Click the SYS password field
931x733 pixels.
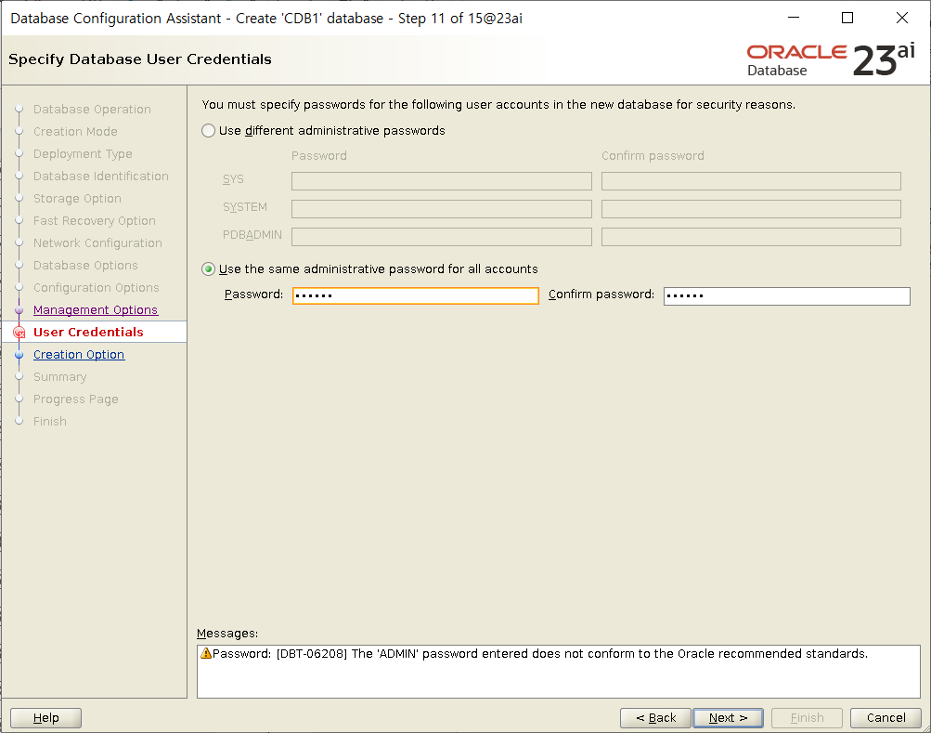click(441, 181)
